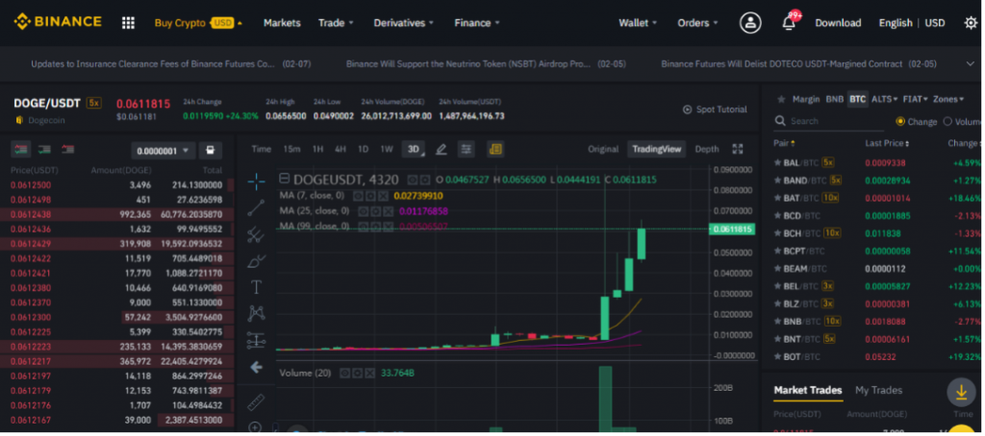
Task: Expand the Zones market dropdown
Action: 948,99
